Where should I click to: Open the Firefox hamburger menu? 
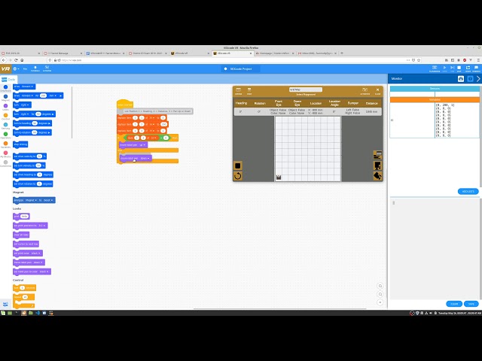coord(477,60)
